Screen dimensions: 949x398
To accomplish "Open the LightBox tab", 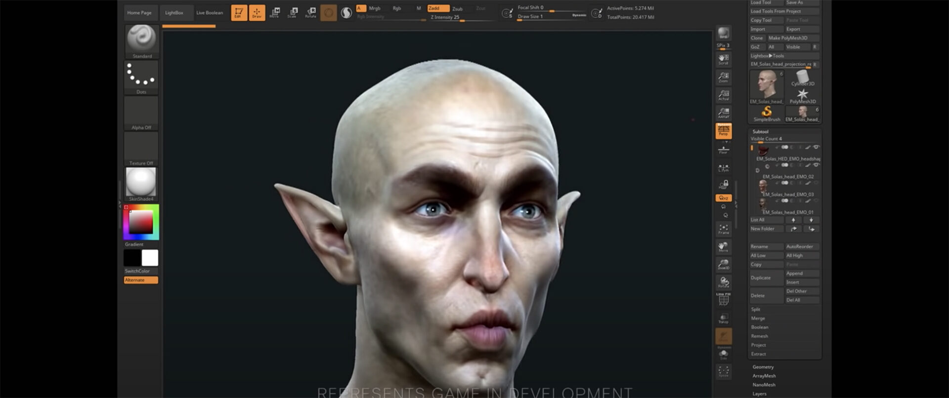I will 174,13.
